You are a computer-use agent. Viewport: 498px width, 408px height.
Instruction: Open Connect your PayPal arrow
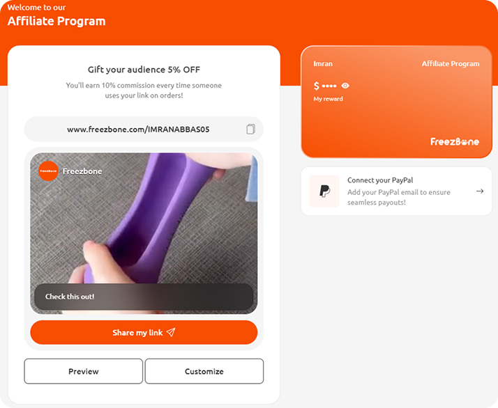[x=480, y=191]
